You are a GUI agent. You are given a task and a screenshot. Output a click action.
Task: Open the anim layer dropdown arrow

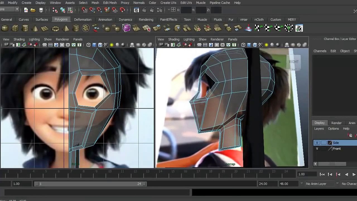pos(301,184)
